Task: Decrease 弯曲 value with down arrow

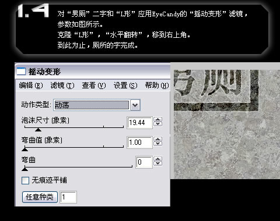Action: (157, 163)
